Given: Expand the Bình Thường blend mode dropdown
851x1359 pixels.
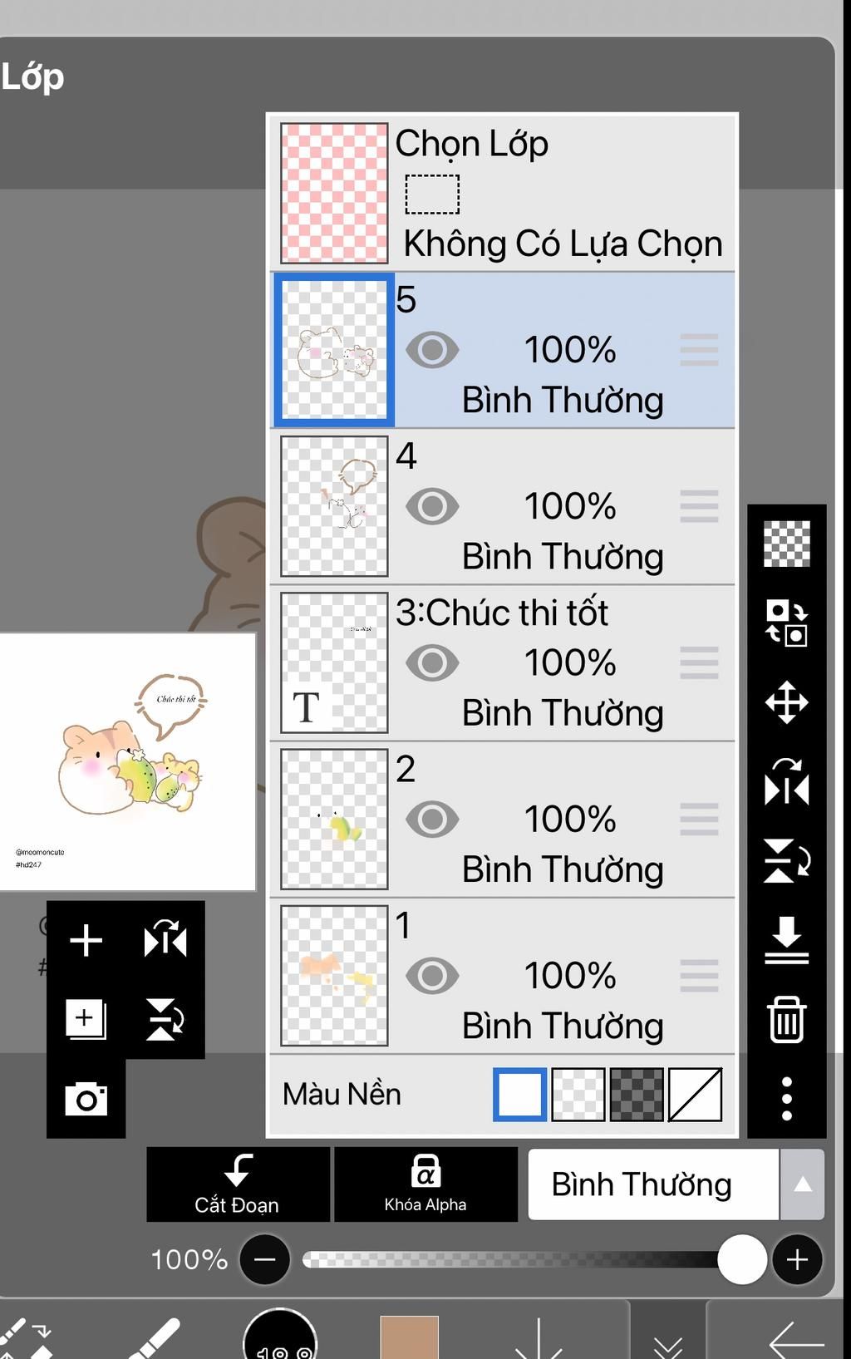Looking at the screenshot, I should point(802,1184).
